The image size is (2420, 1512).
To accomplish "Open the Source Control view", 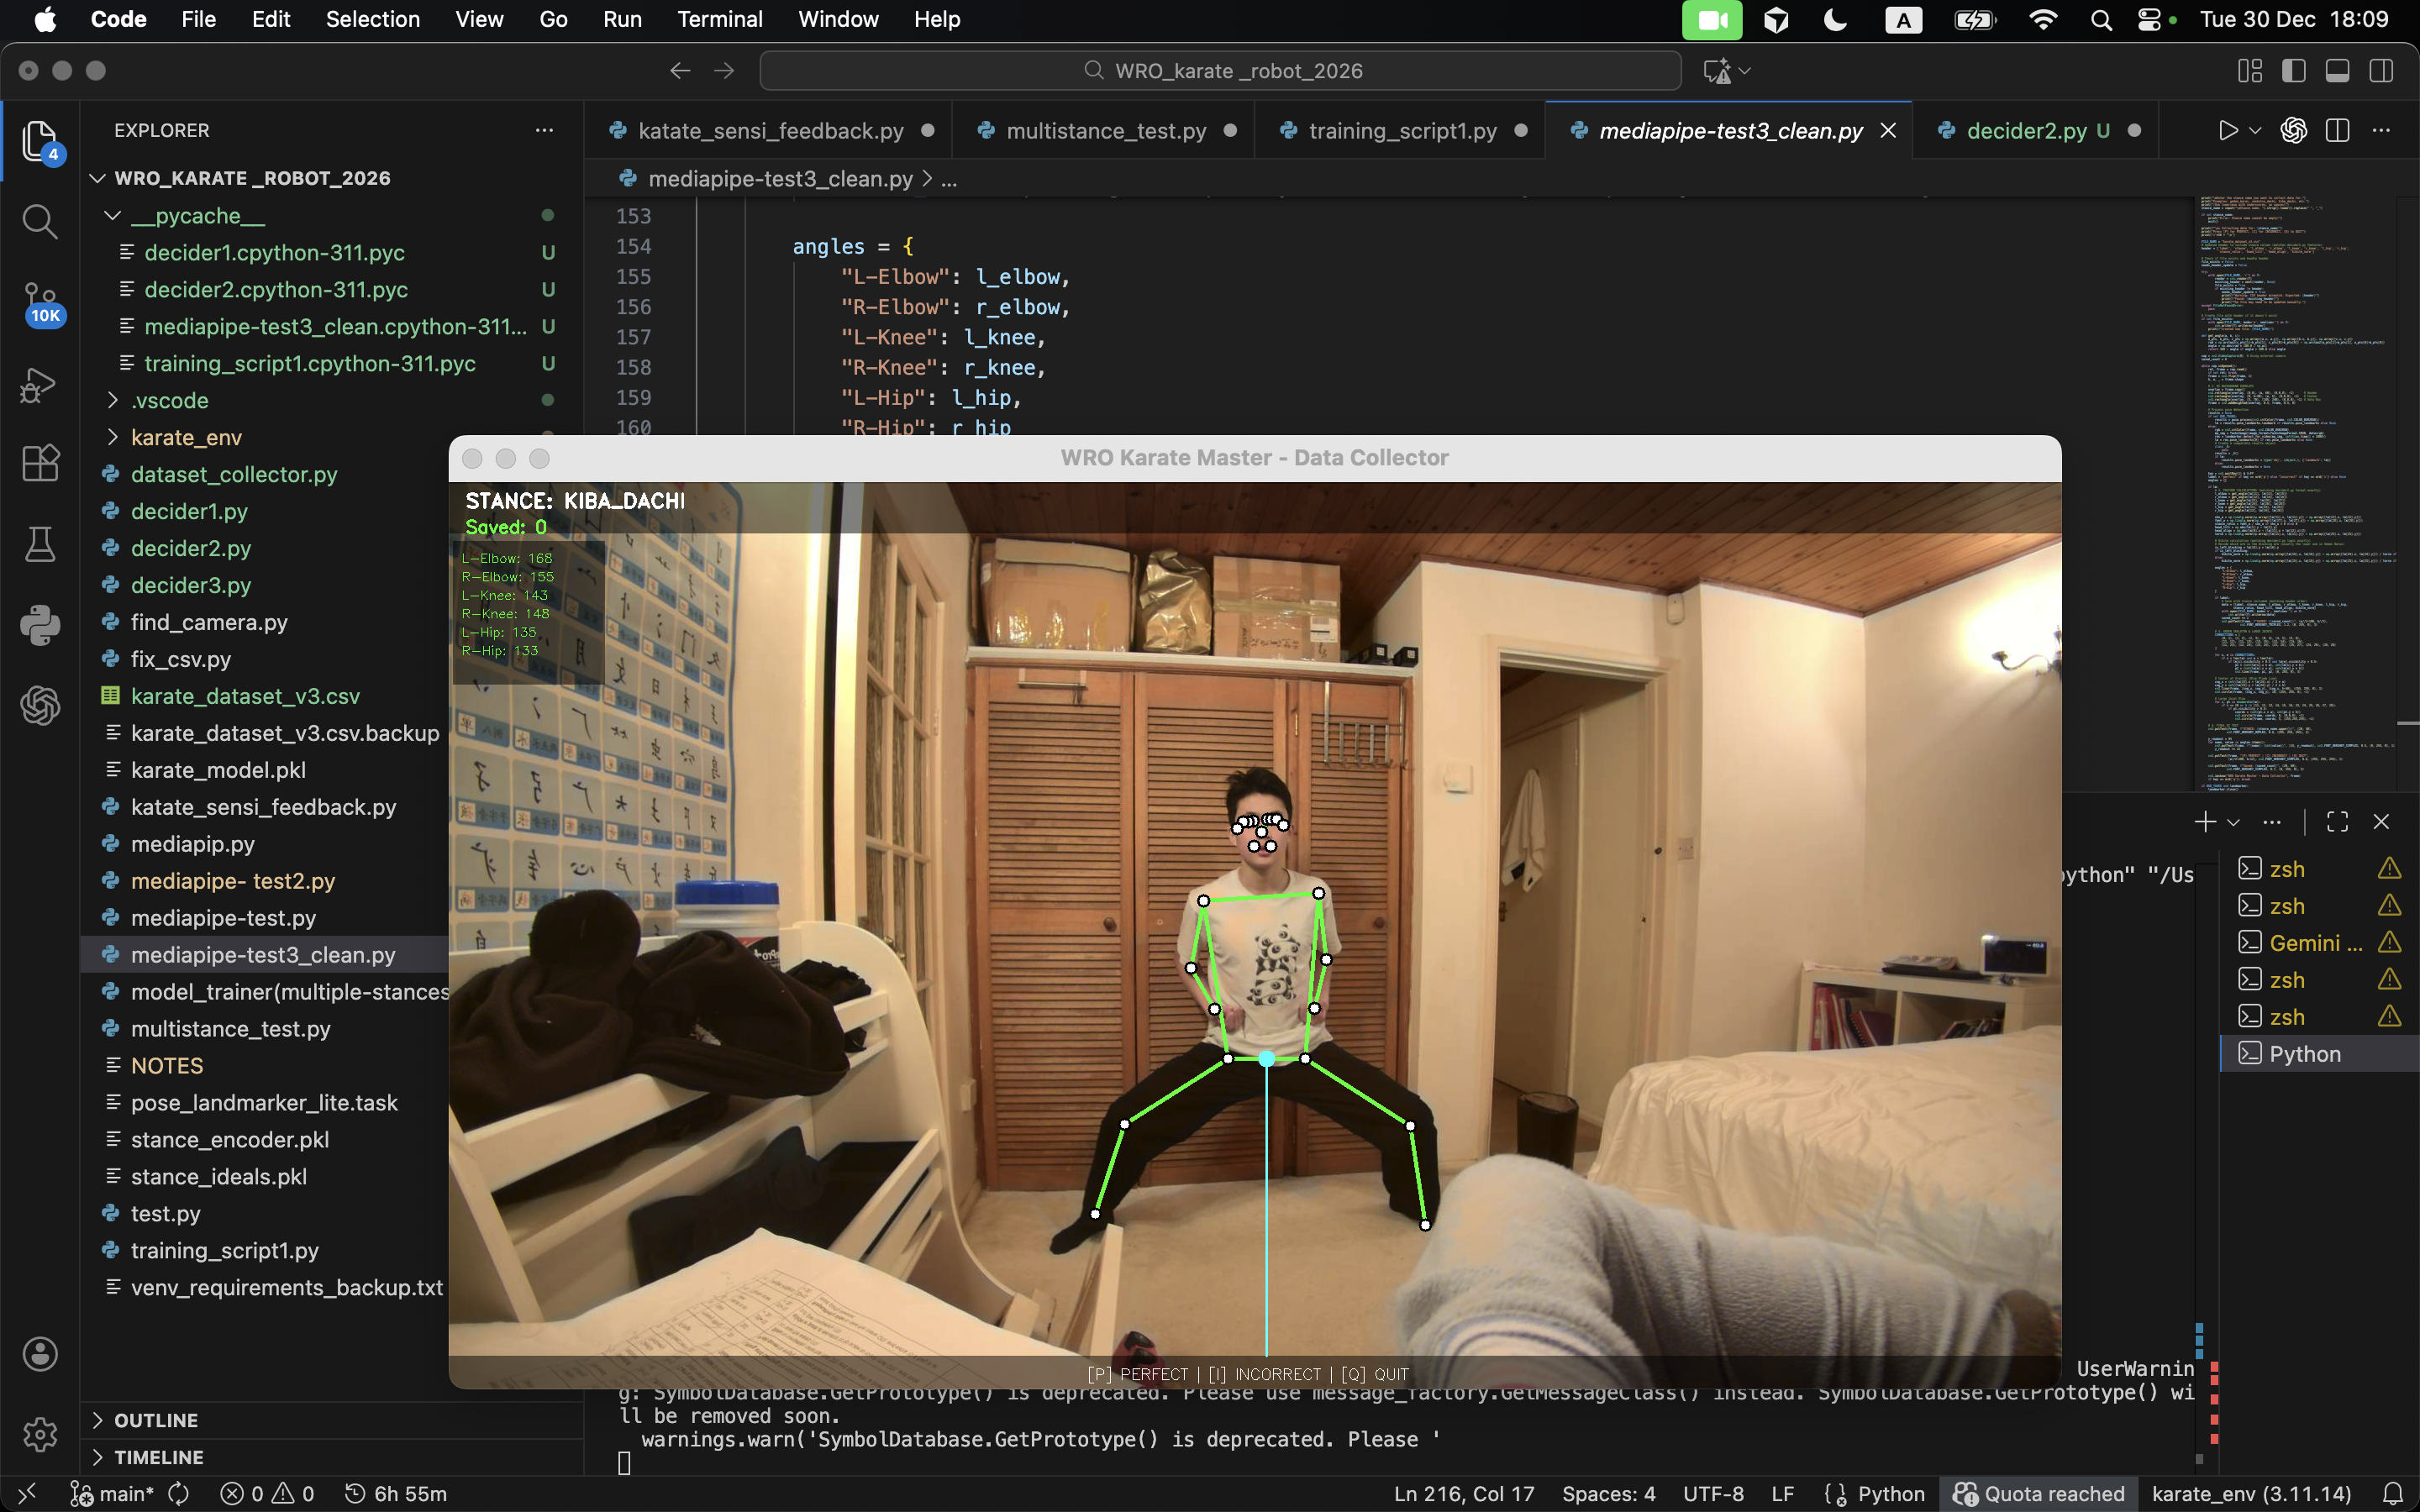I will (x=40, y=300).
